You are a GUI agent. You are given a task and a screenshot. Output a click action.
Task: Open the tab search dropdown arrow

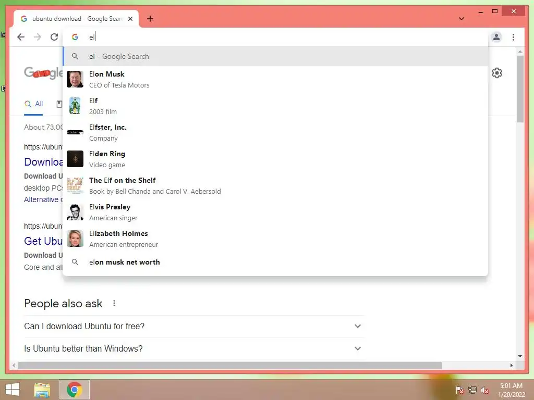pos(461,19)
